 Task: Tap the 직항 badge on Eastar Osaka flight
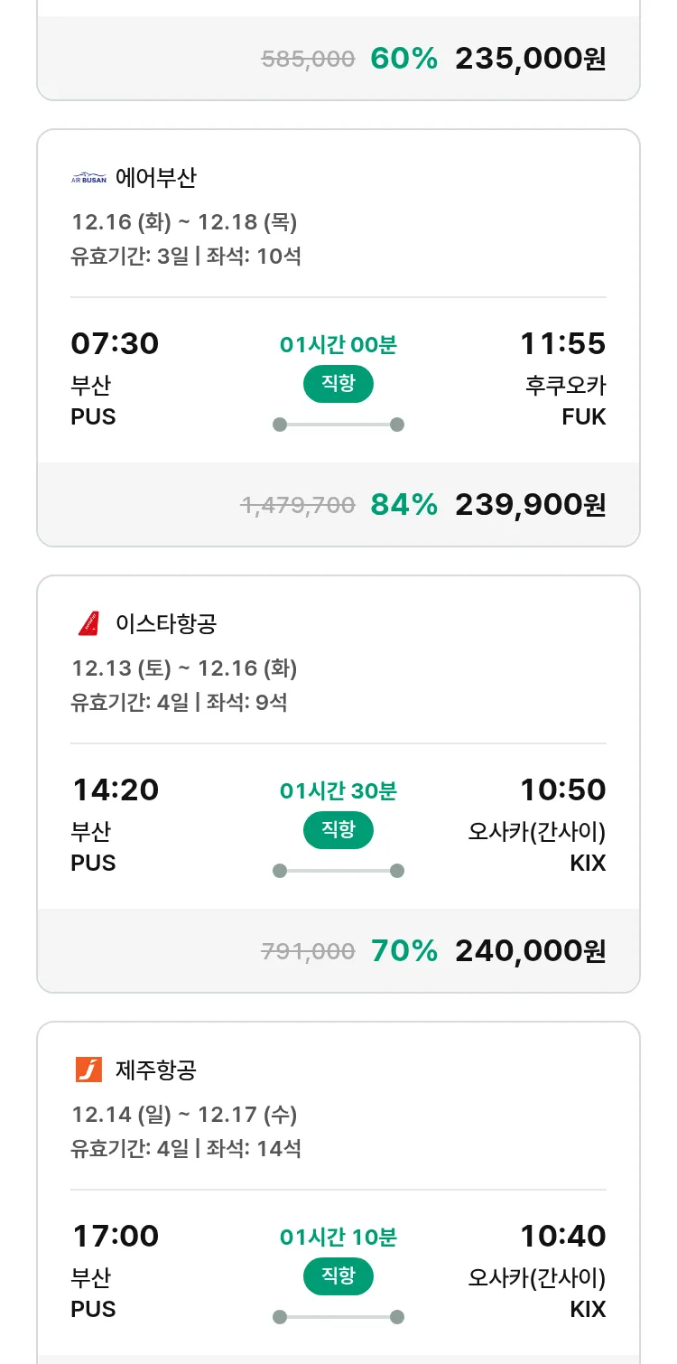point(338,830)
